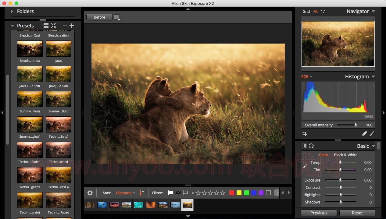Set rating filter to one star

pos(198,193)
